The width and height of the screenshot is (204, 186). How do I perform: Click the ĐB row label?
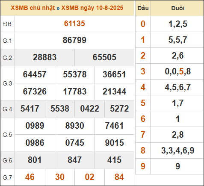tap(7, 24)
